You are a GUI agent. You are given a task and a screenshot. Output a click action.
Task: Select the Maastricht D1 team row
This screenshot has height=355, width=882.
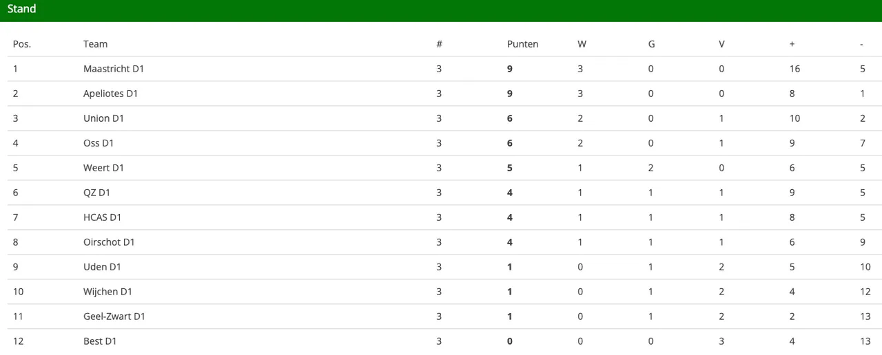coord(441,69)
